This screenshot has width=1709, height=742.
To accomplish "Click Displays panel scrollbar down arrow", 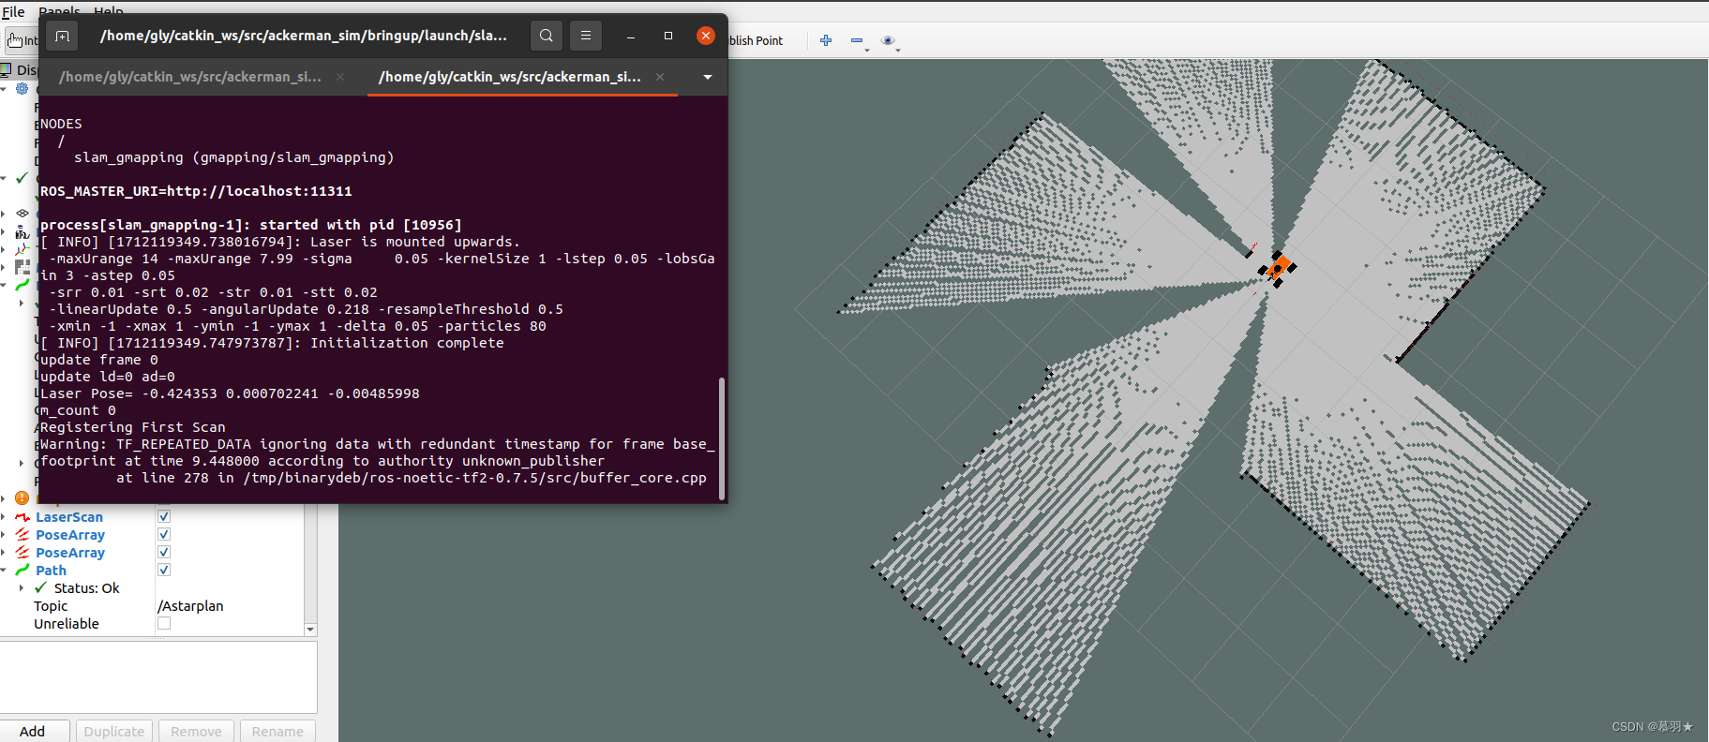I will [310, 630].
